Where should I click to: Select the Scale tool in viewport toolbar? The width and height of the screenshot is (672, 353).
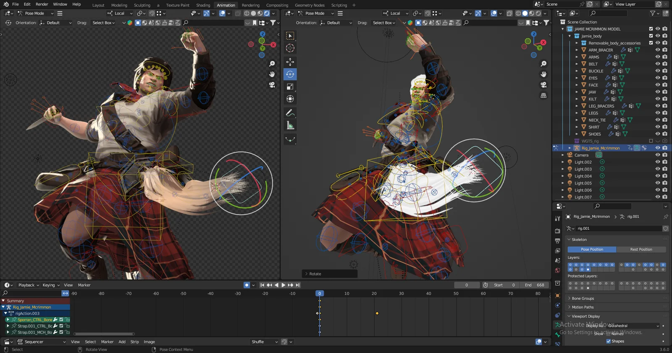[x=290, y=87]
